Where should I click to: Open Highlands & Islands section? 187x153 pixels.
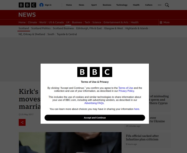pos(137,28)
